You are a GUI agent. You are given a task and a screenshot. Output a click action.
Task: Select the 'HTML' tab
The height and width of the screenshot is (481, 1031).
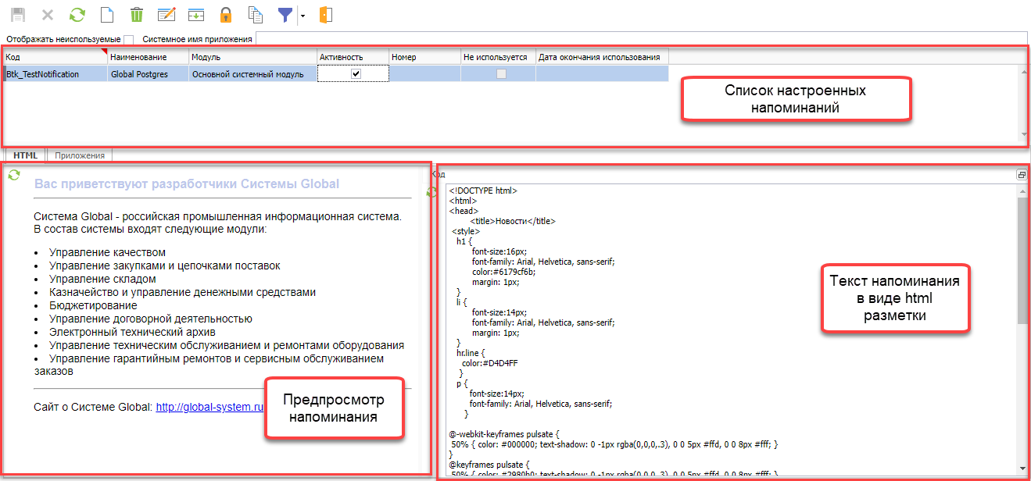(x=26, y=155)
